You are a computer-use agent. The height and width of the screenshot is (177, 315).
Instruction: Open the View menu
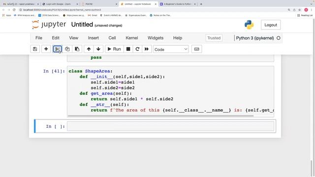coord(74,38)
